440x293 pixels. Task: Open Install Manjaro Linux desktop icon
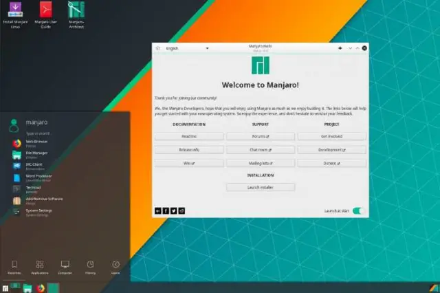coord(14,11)
